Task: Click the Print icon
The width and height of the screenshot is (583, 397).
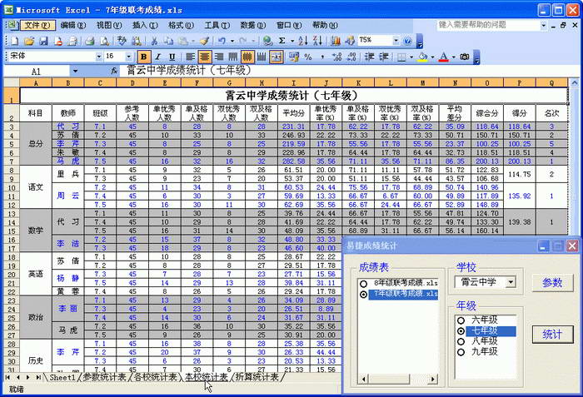Action: coord(90,41)
